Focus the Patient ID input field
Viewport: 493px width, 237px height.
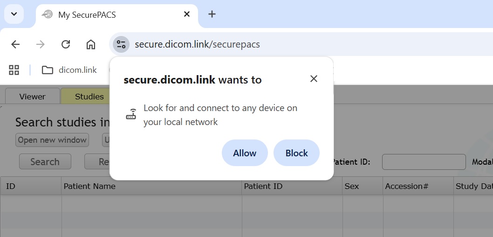point(424,162)
